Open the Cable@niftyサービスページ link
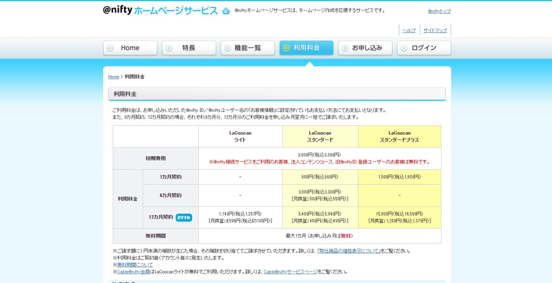 click(x=291, y=272)
